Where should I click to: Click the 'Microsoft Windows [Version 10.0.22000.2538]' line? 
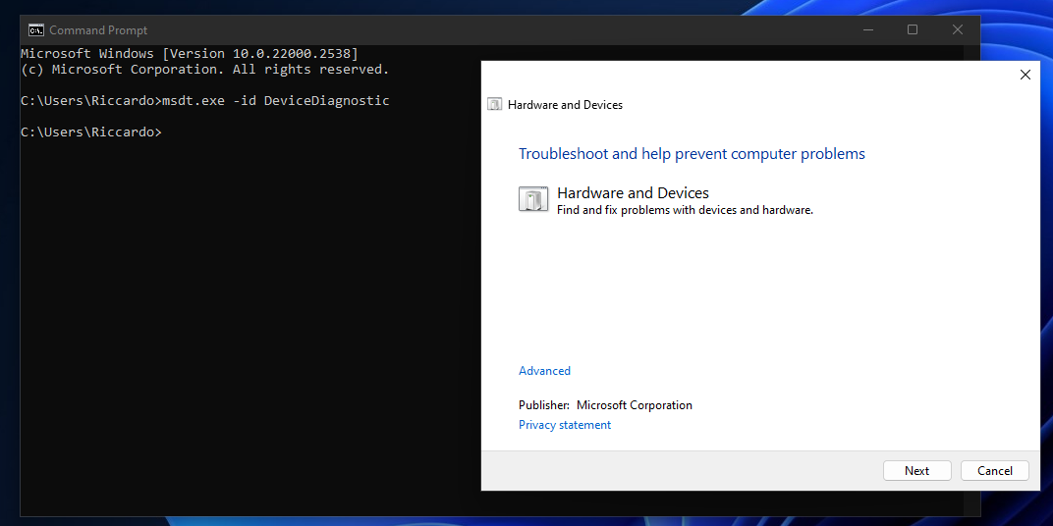[190, 53]
